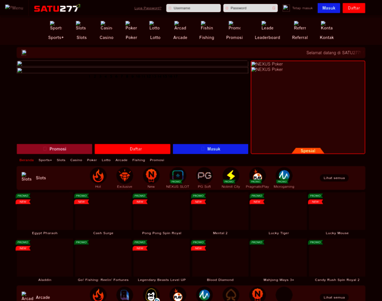Image resolution: width=382 pixels, height=301 pixels.
Task: Select the Slots tab below the banner
Action: point(61,160)
